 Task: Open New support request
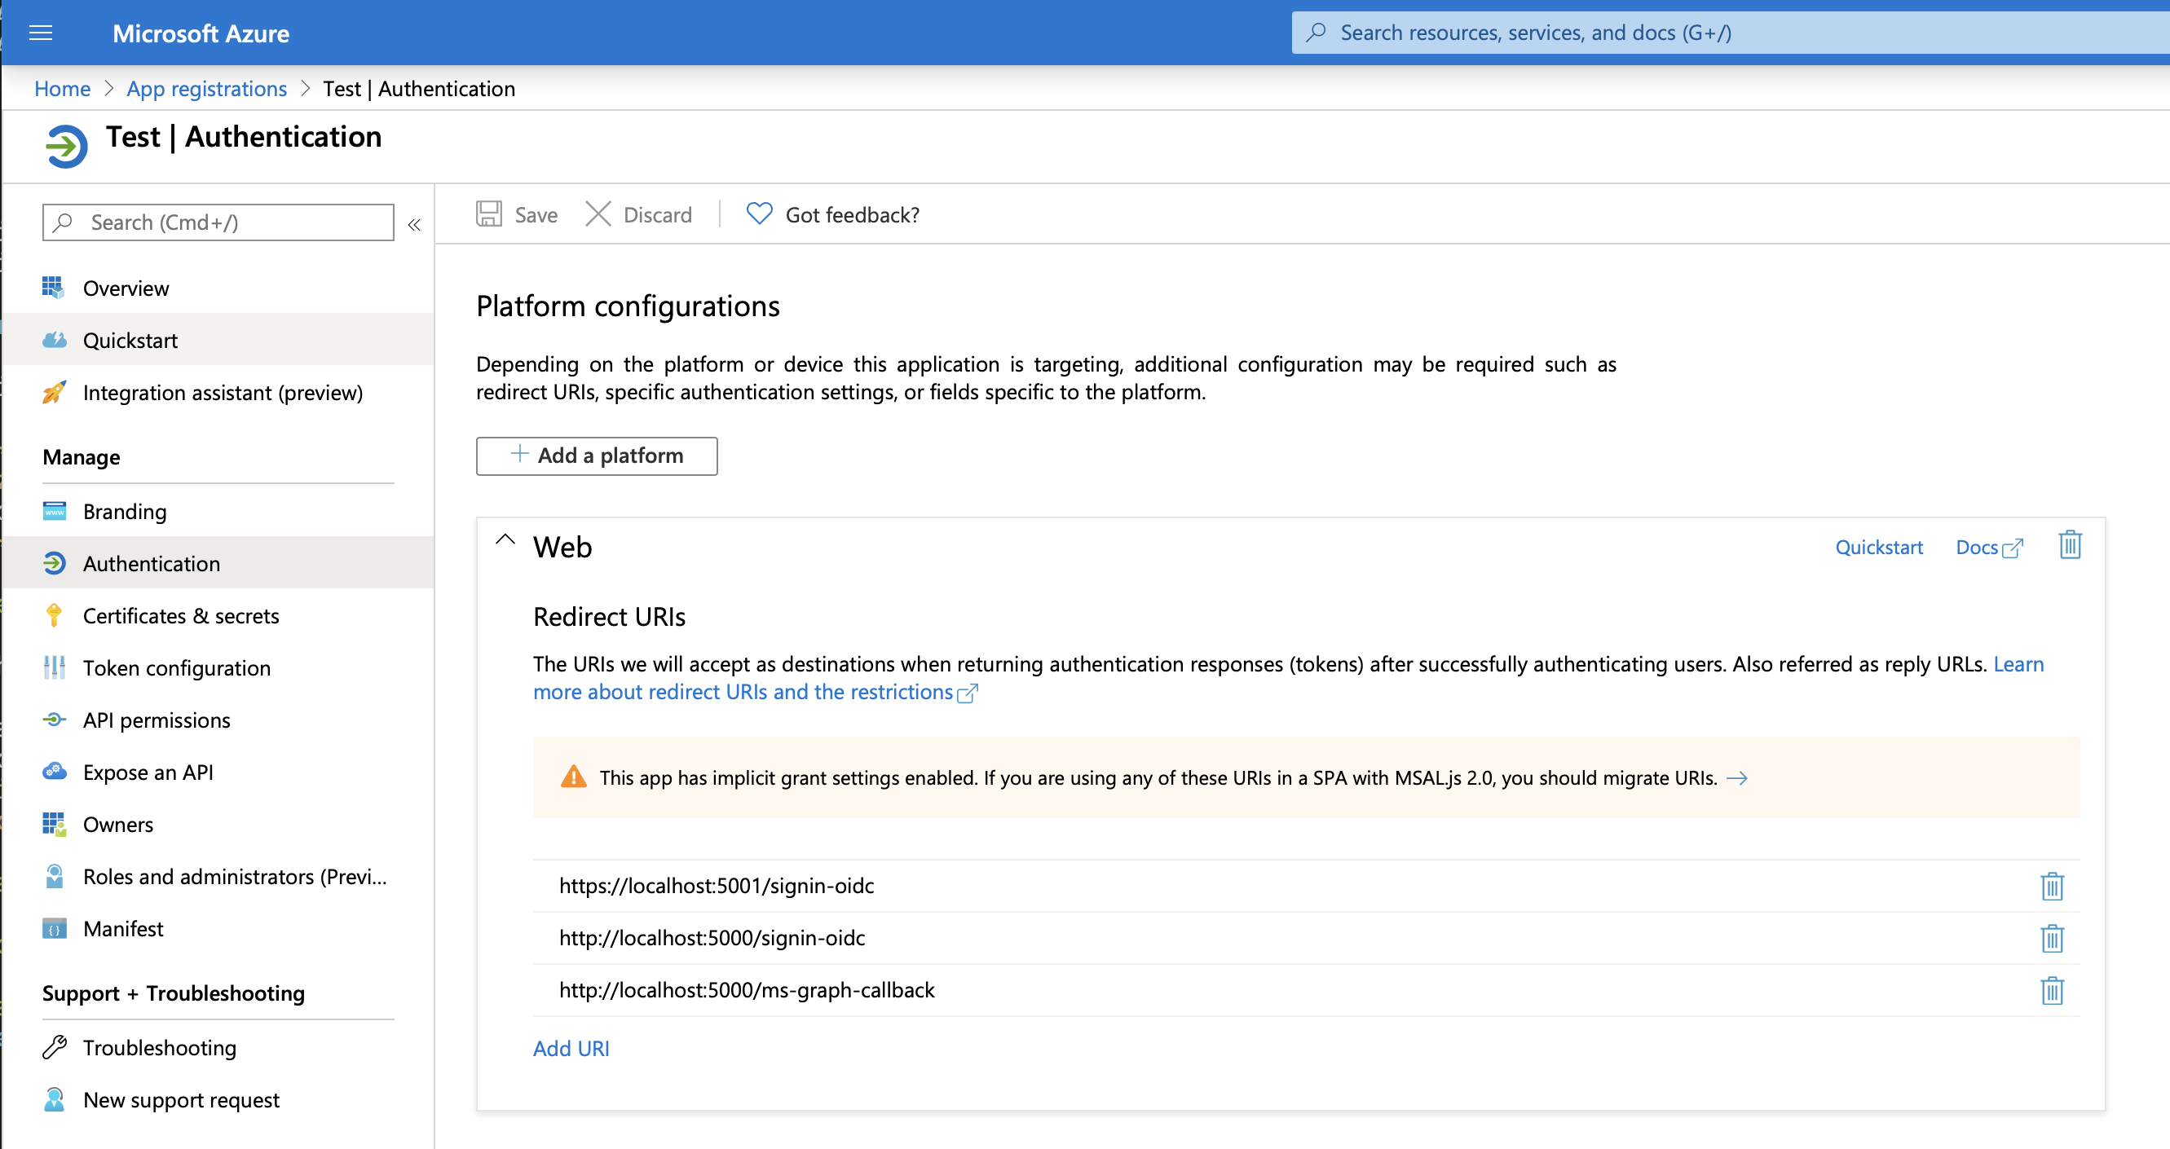point(218,1100)
